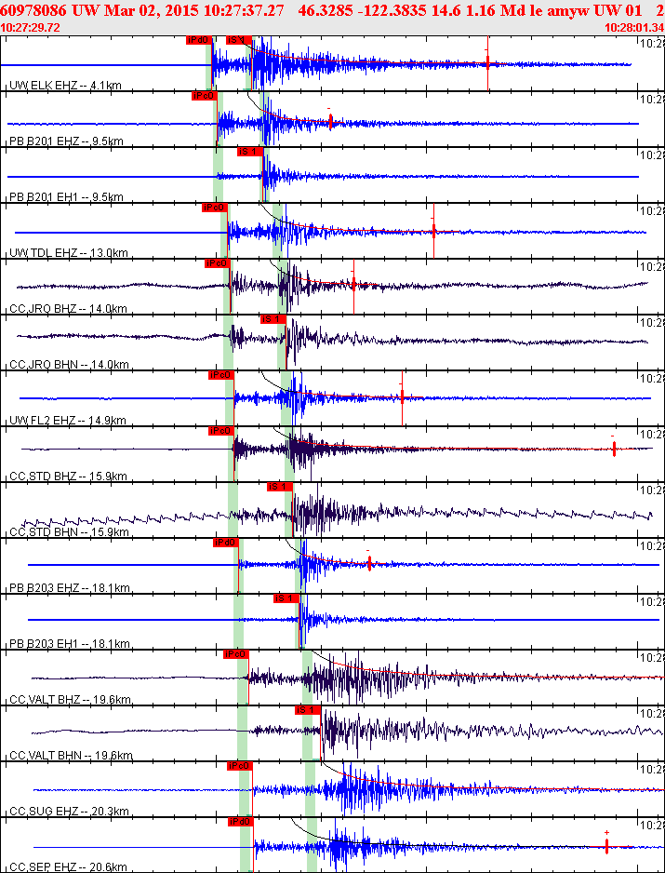
Task: Select the UW FL2 EHZ 14.9km station label
Action: coord(68,421)
